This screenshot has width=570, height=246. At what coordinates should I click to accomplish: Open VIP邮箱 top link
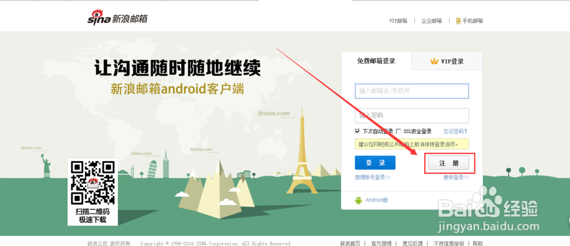[398, 20]
